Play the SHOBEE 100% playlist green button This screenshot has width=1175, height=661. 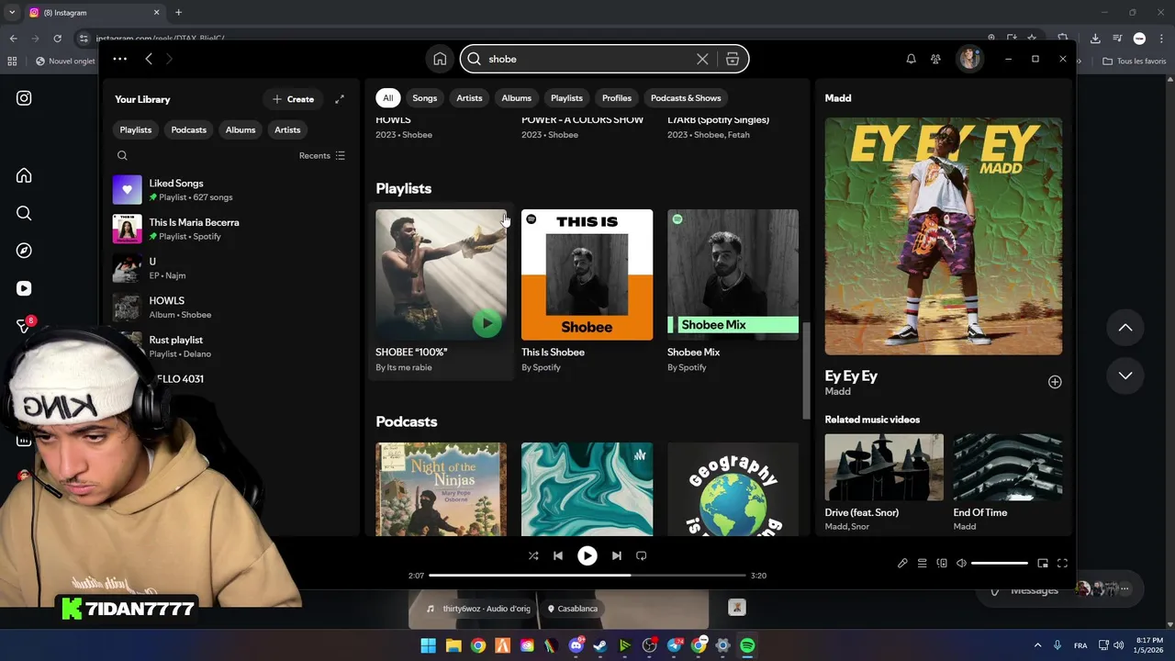(487, 322)
